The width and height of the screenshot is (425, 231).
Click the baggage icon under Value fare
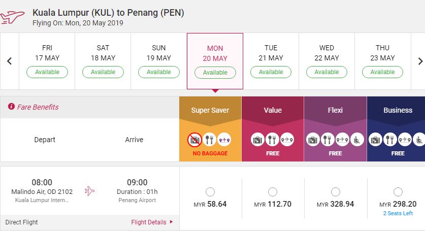[x=258, y=139]
